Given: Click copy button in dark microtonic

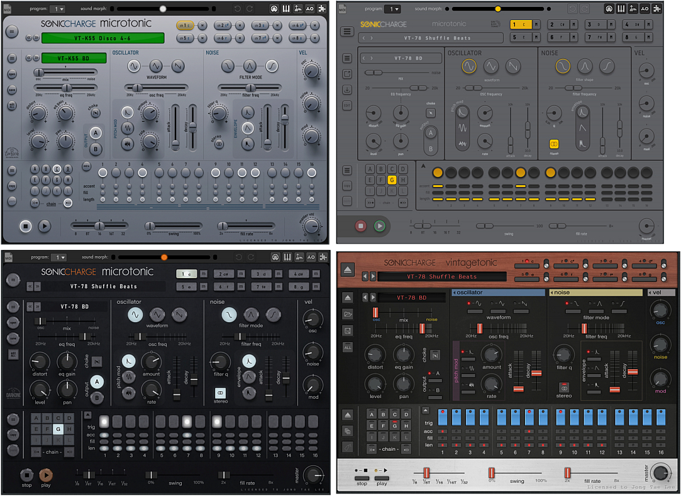Looking at the screenshot, I should click(x=13, y=434).
